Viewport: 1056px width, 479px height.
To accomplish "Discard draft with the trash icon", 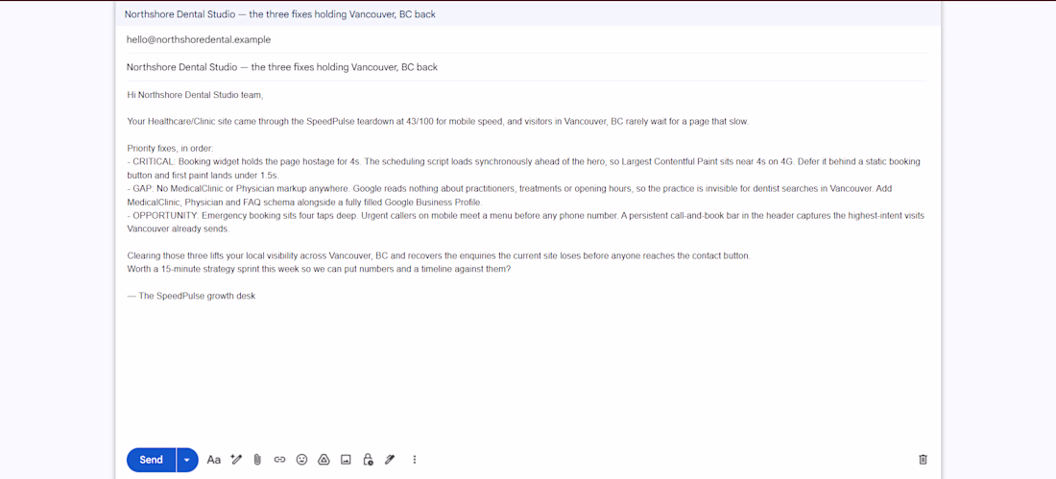I will click(x=923, y=460).
